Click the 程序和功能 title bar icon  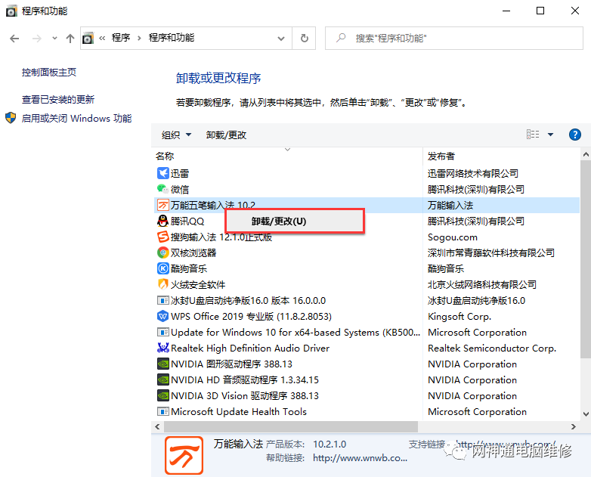11,11
